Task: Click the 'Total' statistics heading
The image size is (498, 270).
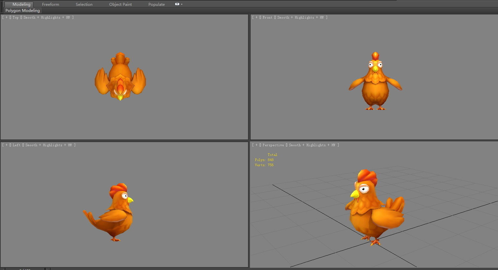Action: point(272,155)
